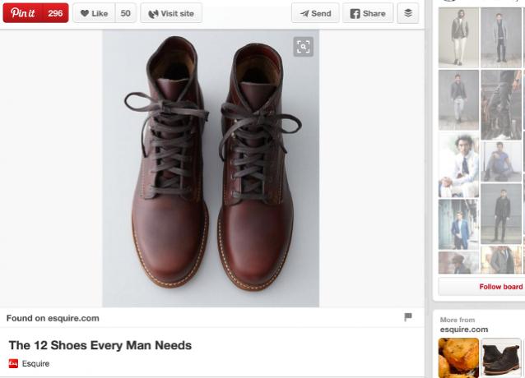Open the Found on esquire.com link
The height and width of the screenshot is (378, 525).
pos(53,318)
